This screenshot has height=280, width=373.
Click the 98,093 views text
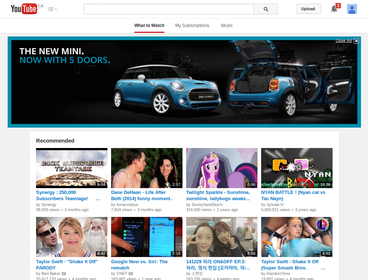tap(48, 210)
